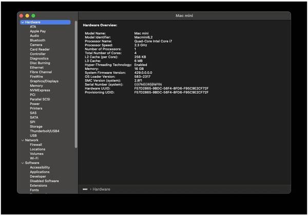Image resolution: width=308 pixels, height=216 pixels.
Task: Collapse the Hardware section chevron
Action: coord(23,23)
